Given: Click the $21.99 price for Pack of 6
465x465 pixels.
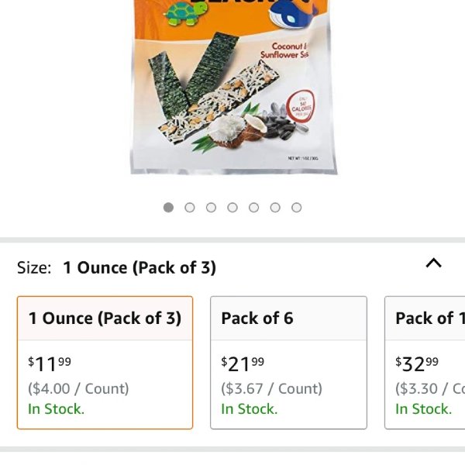Looking at the screenshot, I should tap(243, 364).
